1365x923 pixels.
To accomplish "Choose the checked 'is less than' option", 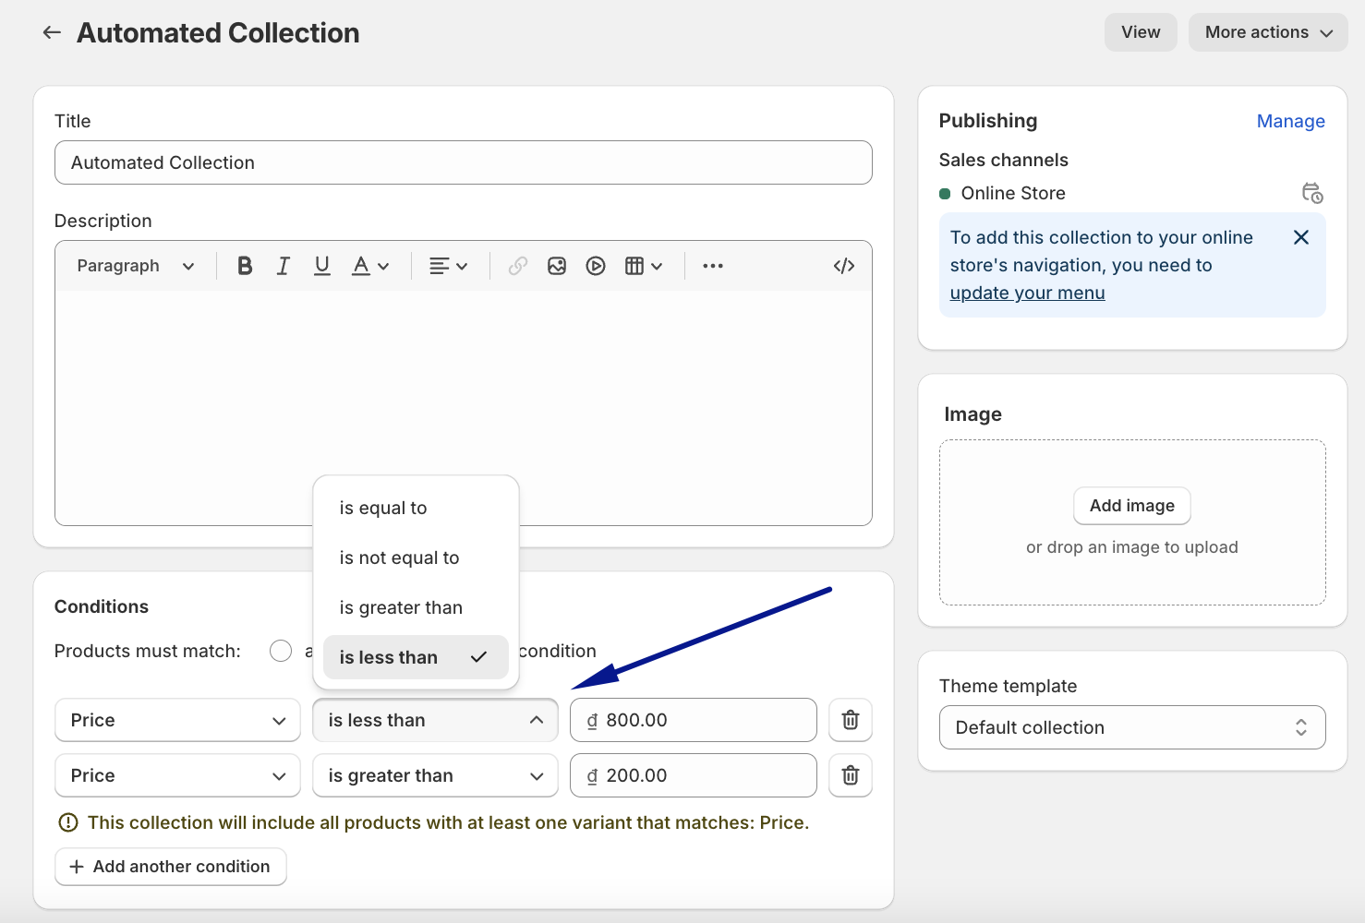I will coord(416,657).
